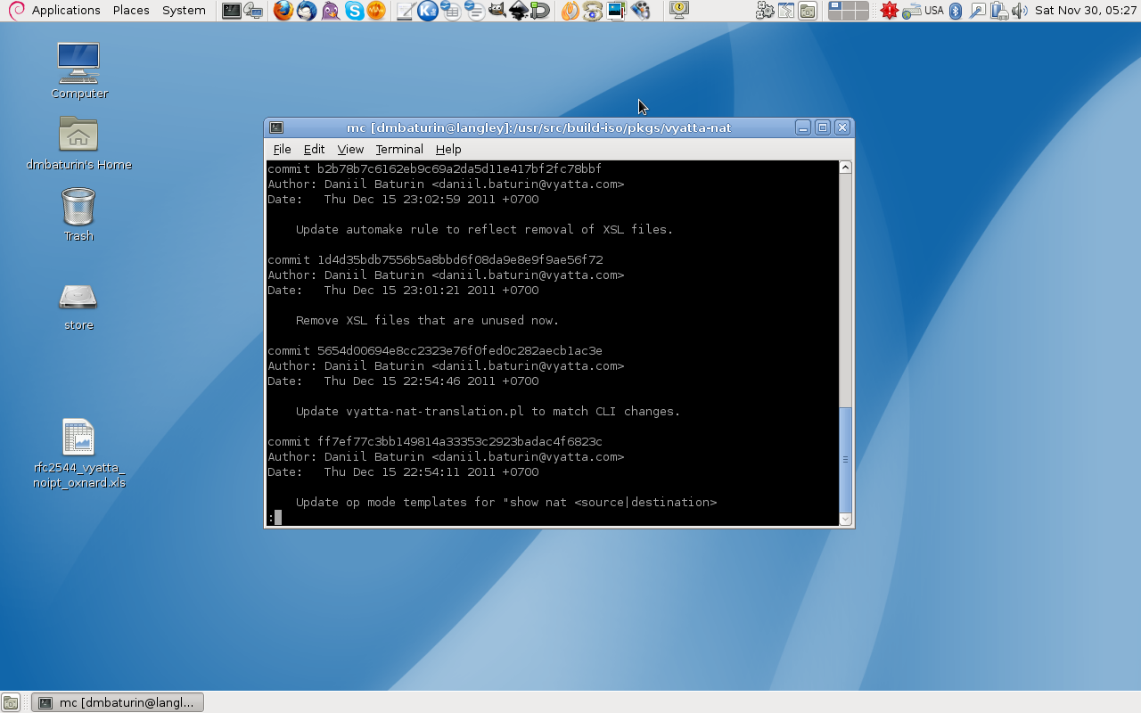This screenshot has height=713, width=1141.
Task: Check battery power status icon
Action: coord(999,11)
